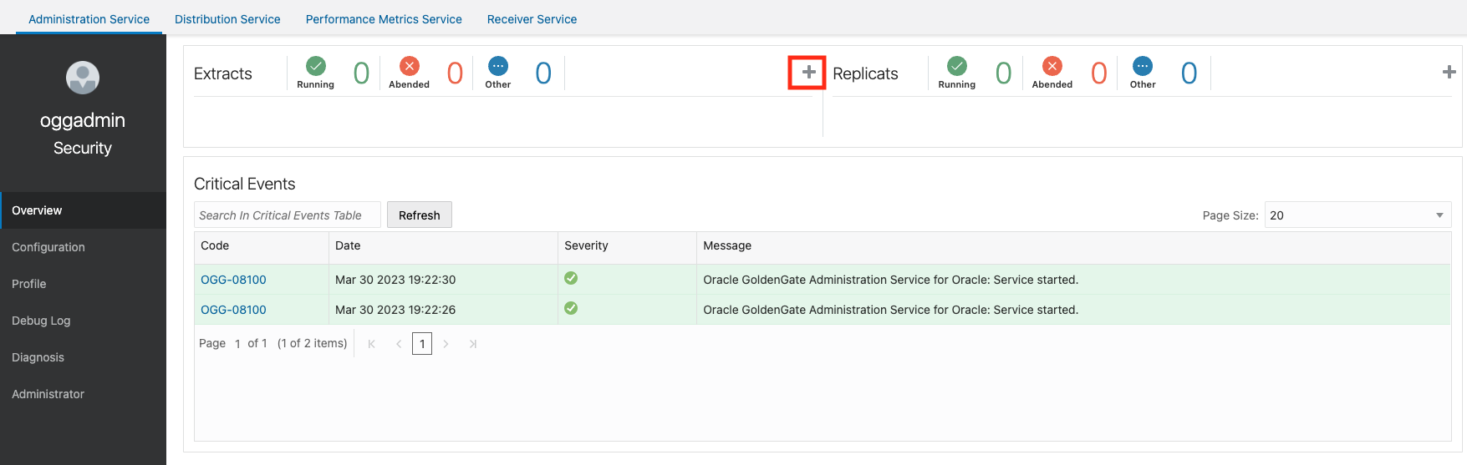Open Receiver Service tab
The width and height of the screenshot is (1467, 465).
coord(532,18)
